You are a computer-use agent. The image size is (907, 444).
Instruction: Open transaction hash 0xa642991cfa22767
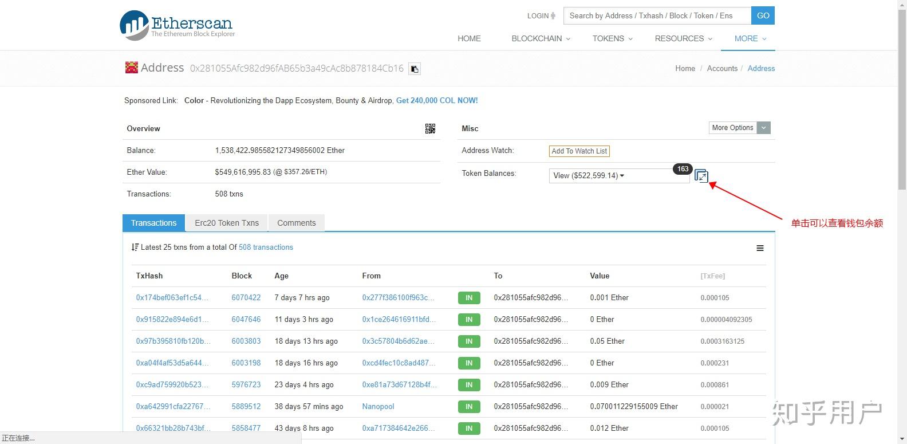pyautogui.click(x=173, y=406)
